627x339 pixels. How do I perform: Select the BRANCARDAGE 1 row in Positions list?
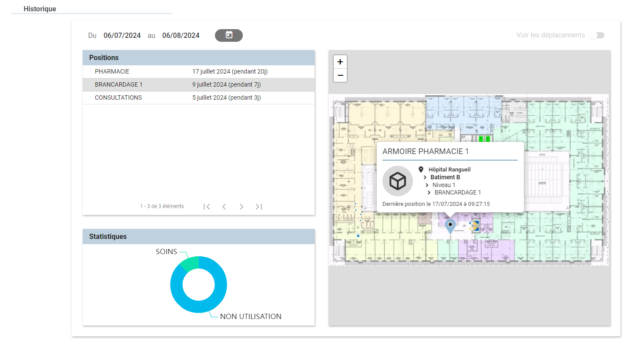(198, 84)
